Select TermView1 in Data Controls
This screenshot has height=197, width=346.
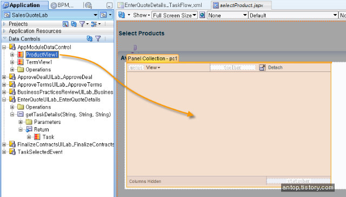point(39,62)
